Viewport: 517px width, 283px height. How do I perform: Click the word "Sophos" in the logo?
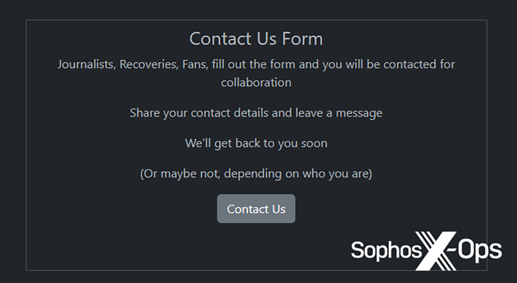385,251
